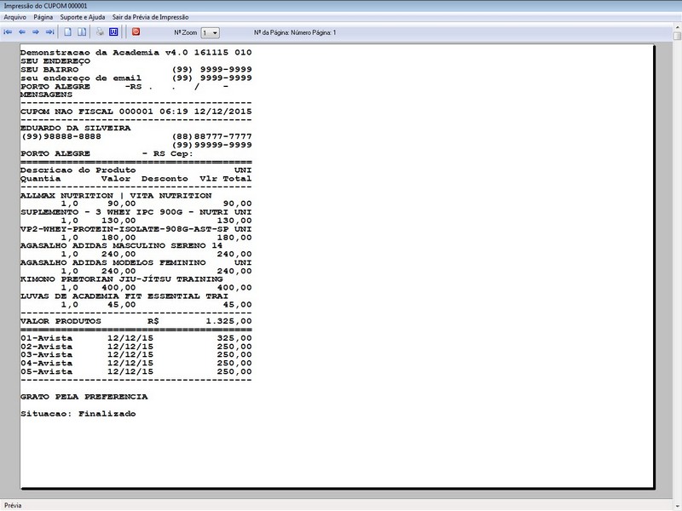Click the SEU ENDEREÇO line
682x511 pixels.
pyautogui.click(x=55, y=61)
